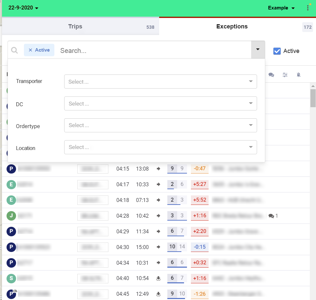Open the 22-9-2020 date selector
The width and height of the screenshot is (316, 300).
pyautogui.click(x=20, y=7)
